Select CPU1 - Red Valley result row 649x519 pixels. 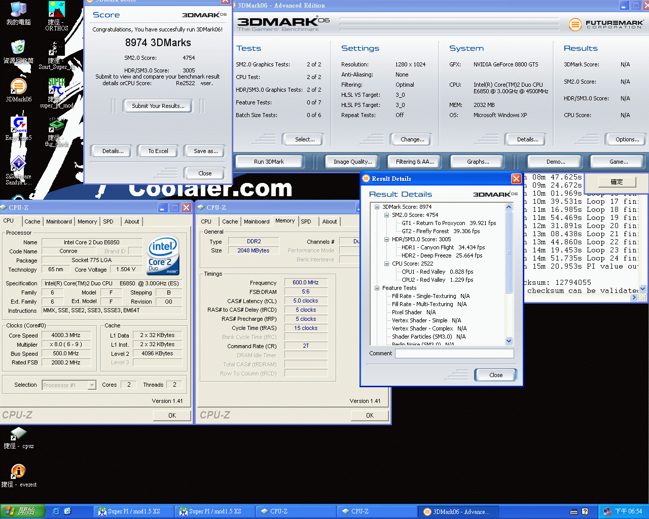pos(438,272)
